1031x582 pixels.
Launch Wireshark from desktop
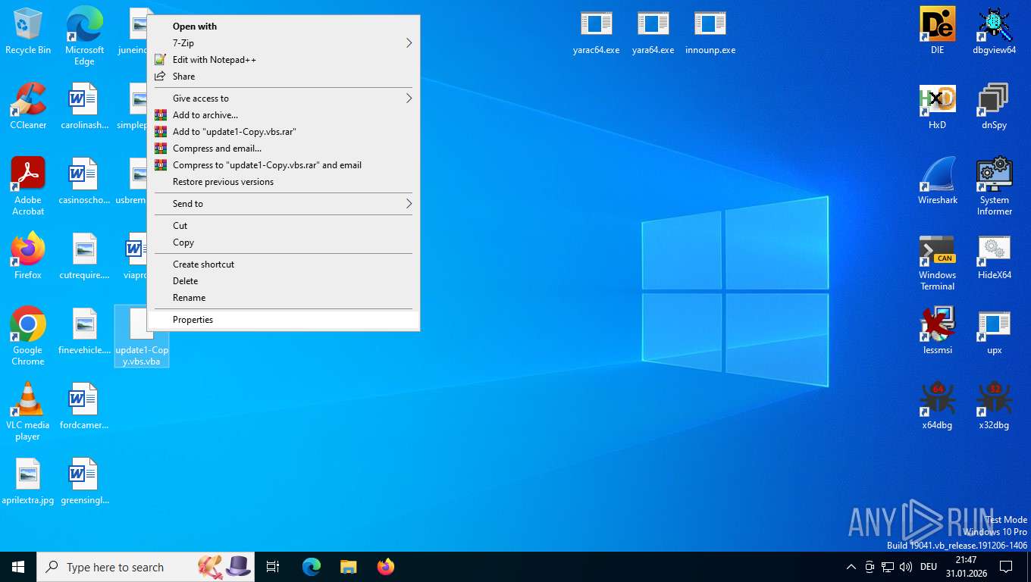[938, 181]
